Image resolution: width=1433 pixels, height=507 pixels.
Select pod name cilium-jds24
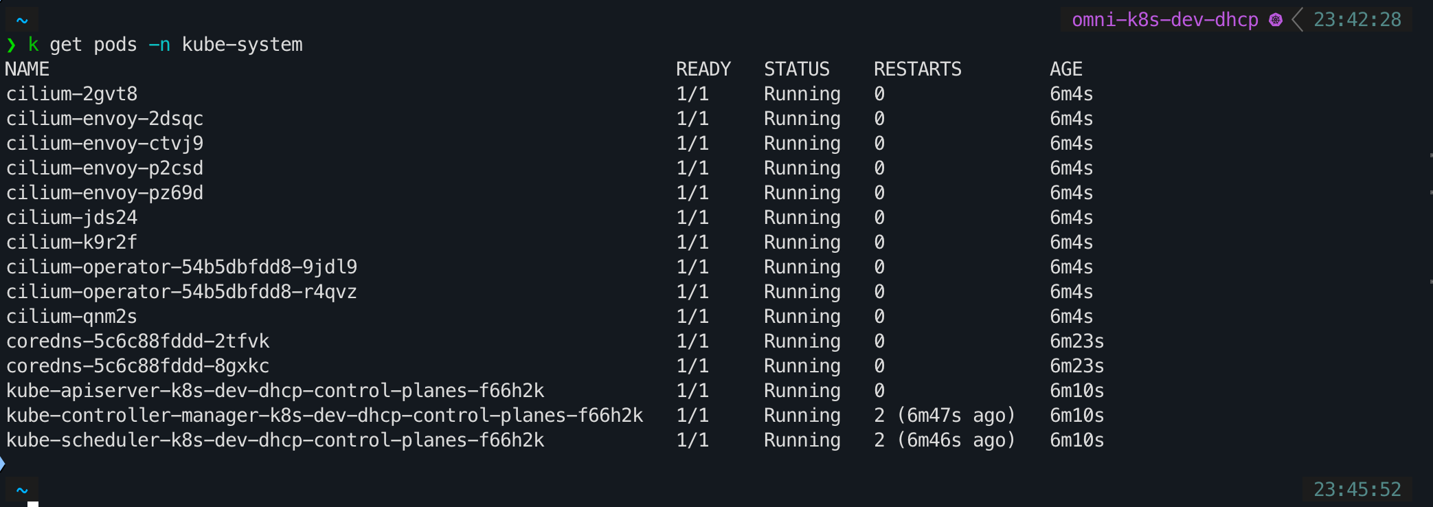coord(71,218)
